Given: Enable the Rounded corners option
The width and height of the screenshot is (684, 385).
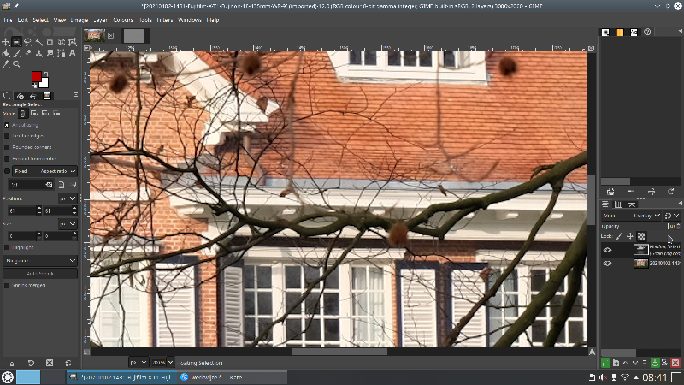Looking at the screenshot, I should tap(7, 147).
